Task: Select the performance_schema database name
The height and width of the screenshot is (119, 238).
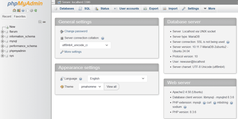Action: click(x=23, y=46)
